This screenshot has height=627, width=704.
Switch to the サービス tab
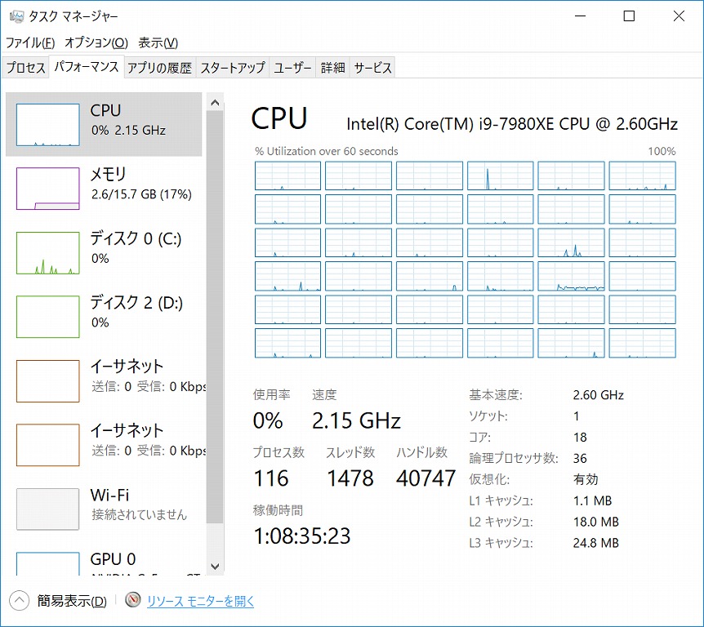(372, 68)
